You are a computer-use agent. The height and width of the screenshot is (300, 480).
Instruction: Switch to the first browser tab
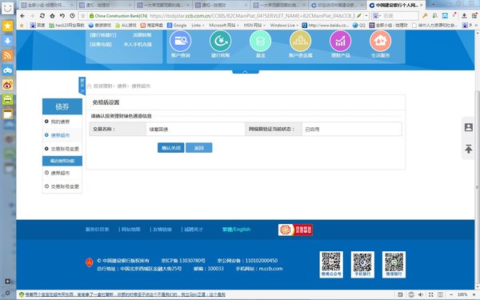pyautogui.click(x=47, y=6)
